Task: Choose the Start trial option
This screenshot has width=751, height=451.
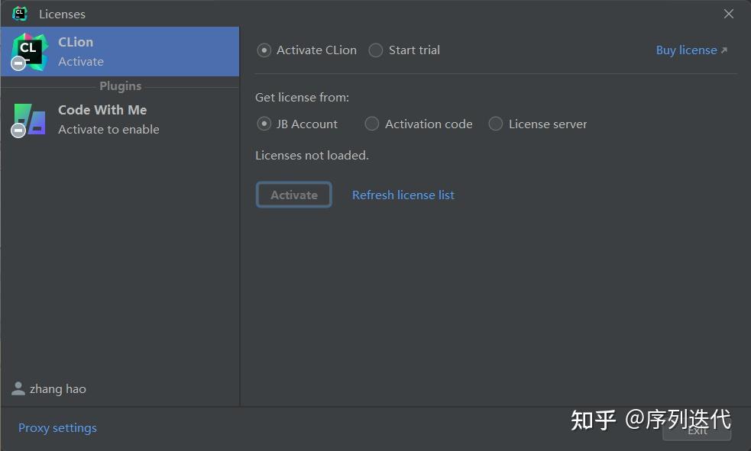Action: click(x=376, y=50)
